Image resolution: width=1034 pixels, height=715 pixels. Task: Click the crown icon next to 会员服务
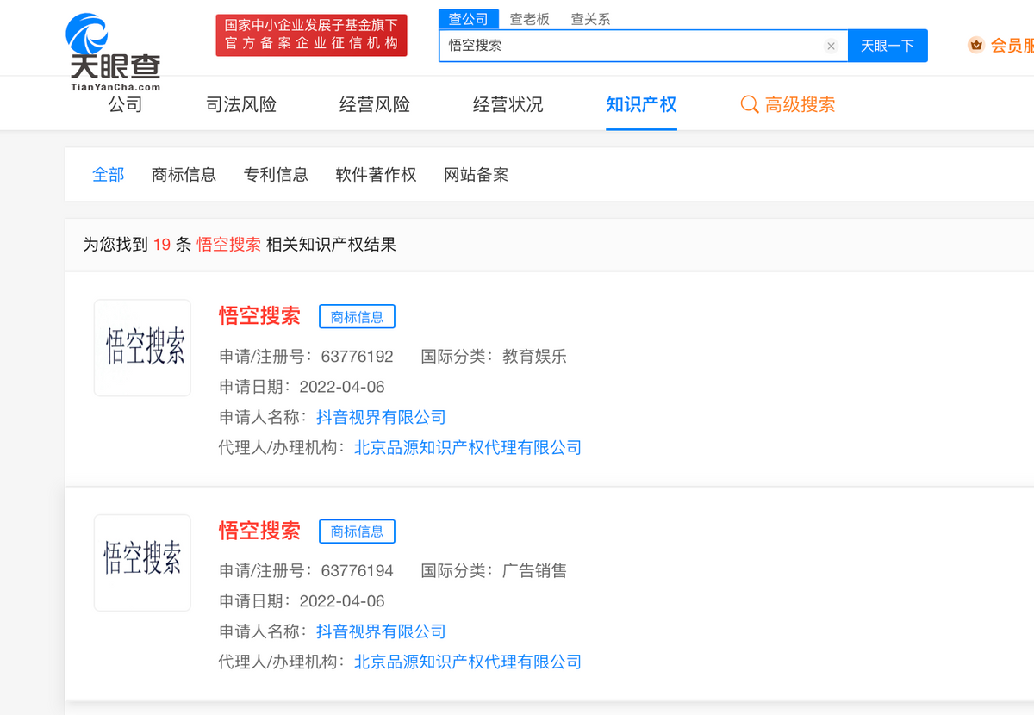coord(976,45)
